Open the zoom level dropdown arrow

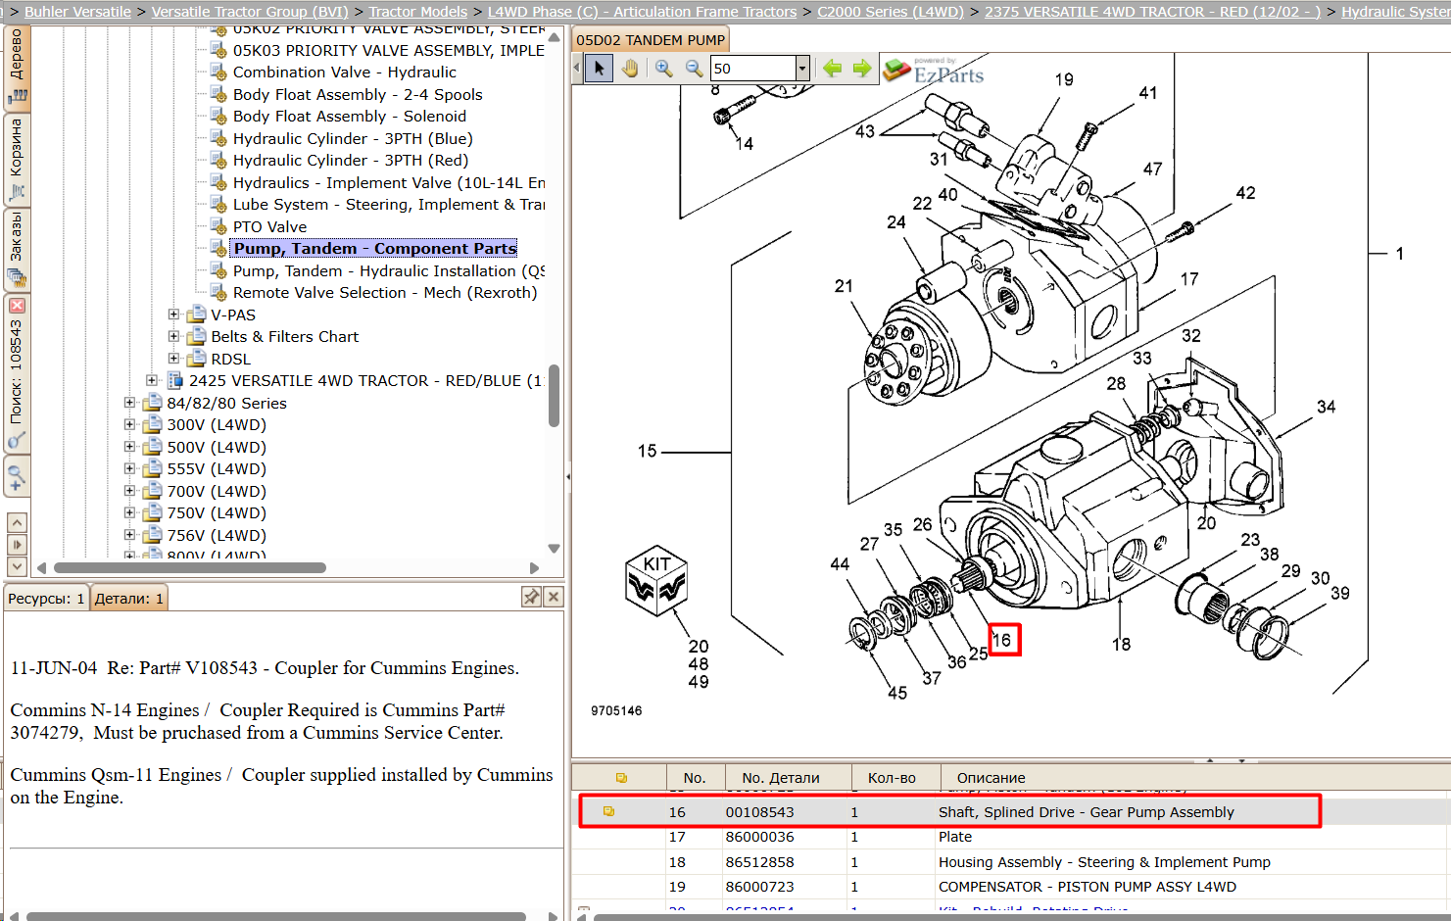tap(802, 69)
